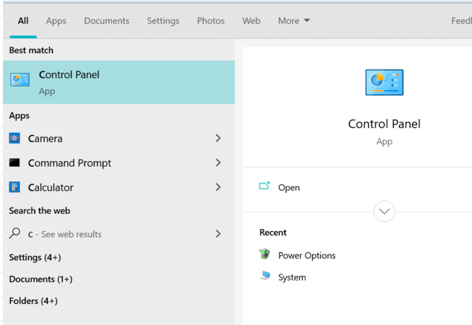Click the web search magnifier icon
The height and width of the screenshot is (325, 472).
point(15,234)
